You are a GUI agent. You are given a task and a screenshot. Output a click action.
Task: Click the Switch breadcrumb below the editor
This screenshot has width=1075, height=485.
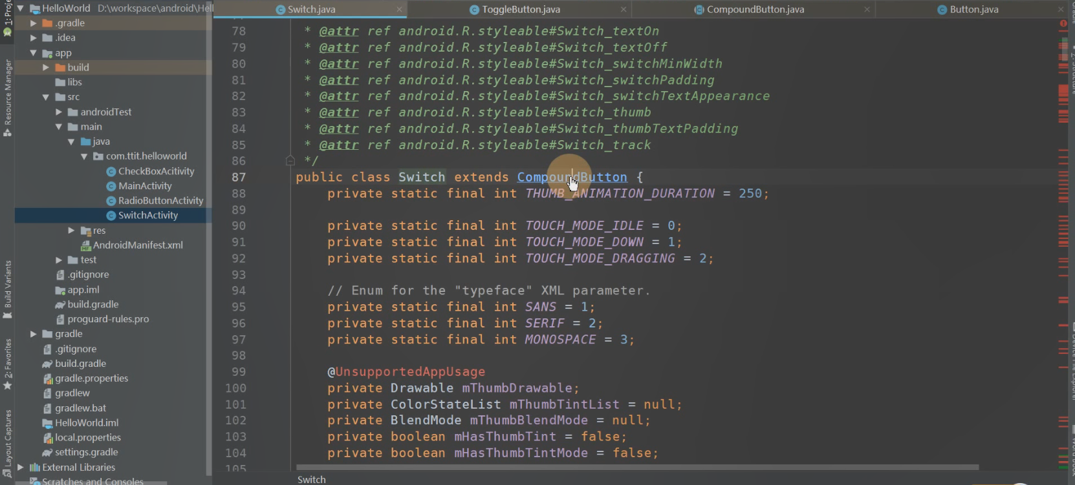tap(311, 479)
